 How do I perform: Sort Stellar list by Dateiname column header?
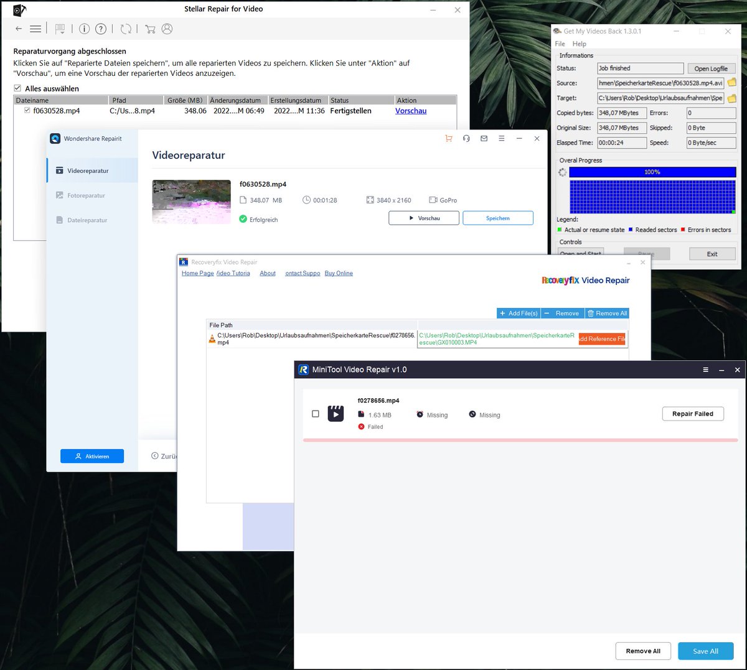(61, 100)
